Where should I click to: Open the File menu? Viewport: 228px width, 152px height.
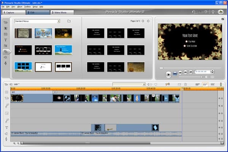click(x=3, y=7)
